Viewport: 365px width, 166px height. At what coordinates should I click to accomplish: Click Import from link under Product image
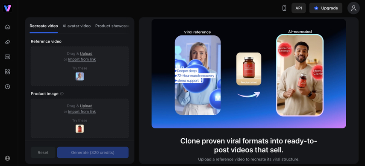[82, 112]
